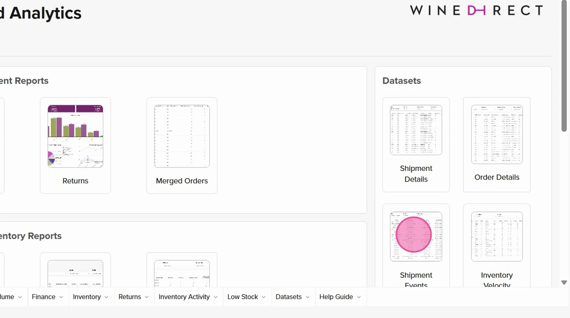Click the Order Details text label
The height and width of the screenshot is (318, 570).
(x=496, y=177)
